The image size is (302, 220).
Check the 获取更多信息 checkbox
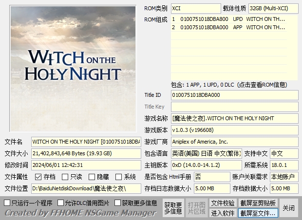[118, 202]
